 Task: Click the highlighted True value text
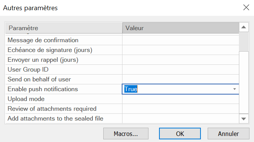[x=131, y=89]
